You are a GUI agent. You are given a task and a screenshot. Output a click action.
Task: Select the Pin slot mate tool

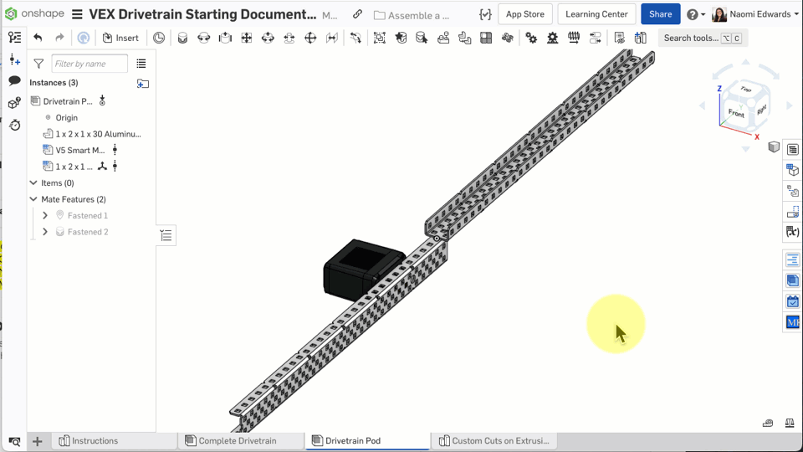[289, 38]
